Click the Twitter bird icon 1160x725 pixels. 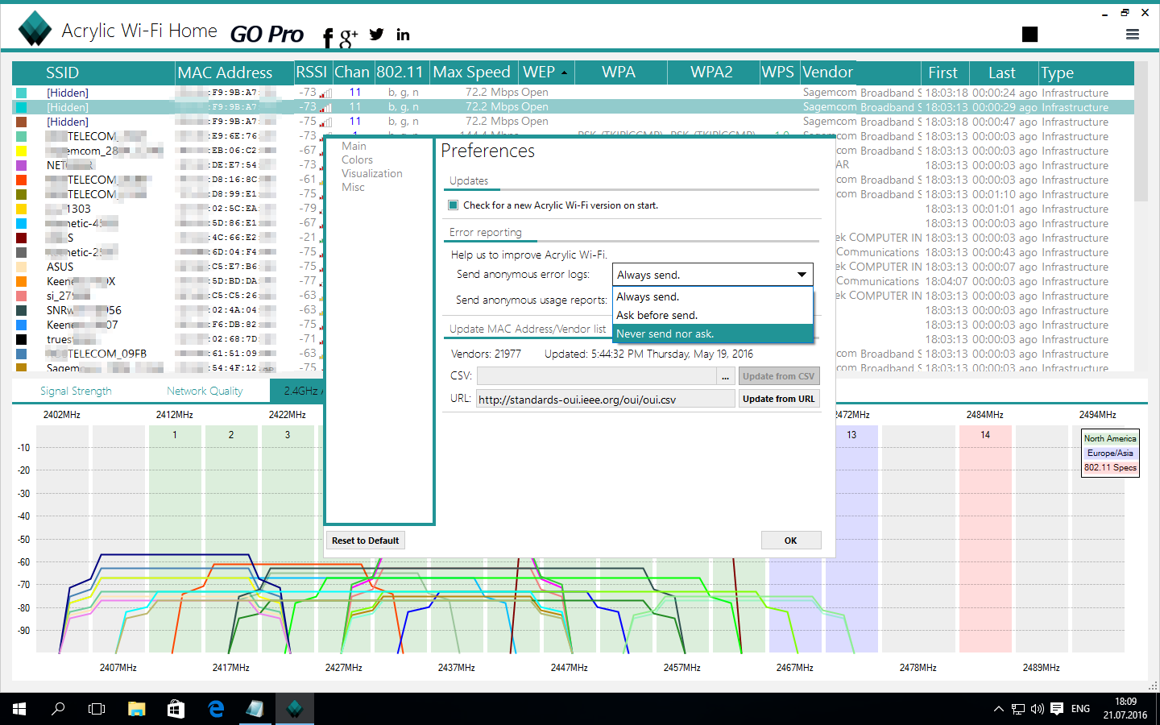tap(376, 35)
